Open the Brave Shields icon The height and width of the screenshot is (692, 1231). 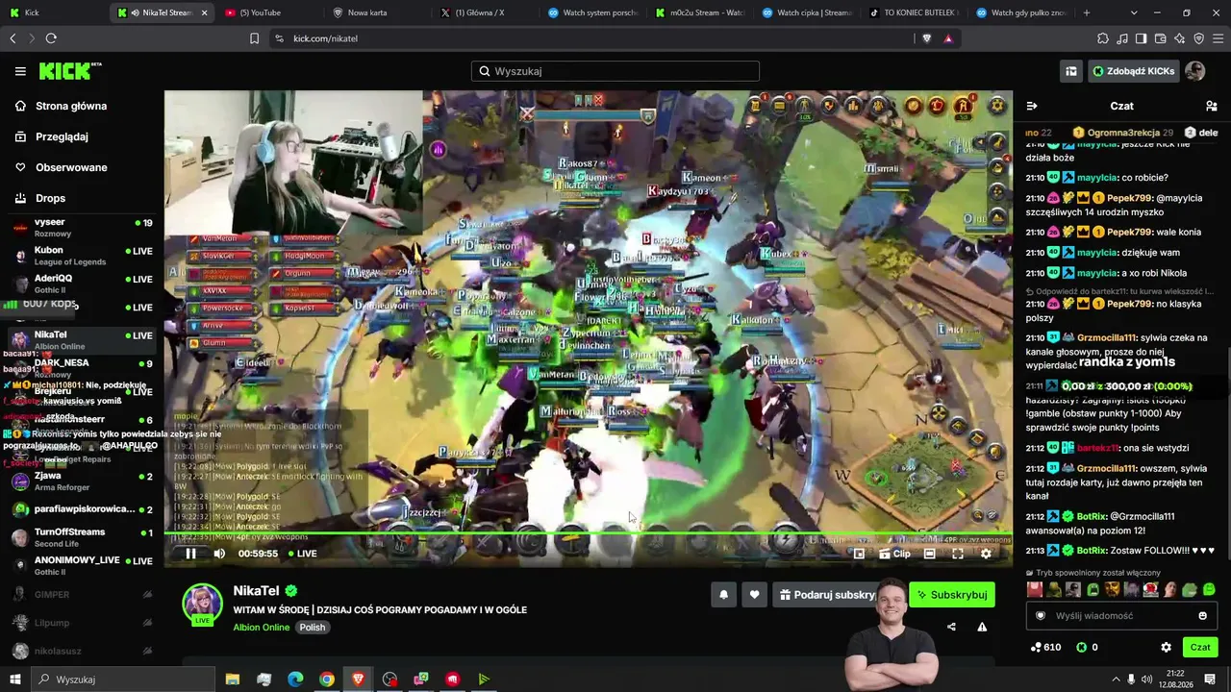pyautogui.click(x=926, y=38)
